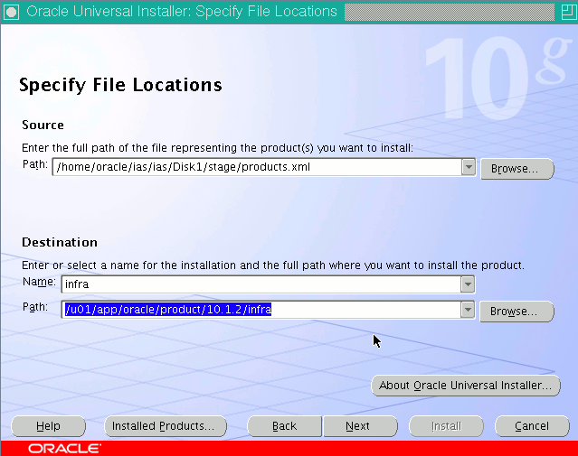The image size is (578, 456).
Task: Expand the Source Path dropdown arrow
Action: pyautogui.click(x=469, y=167)
